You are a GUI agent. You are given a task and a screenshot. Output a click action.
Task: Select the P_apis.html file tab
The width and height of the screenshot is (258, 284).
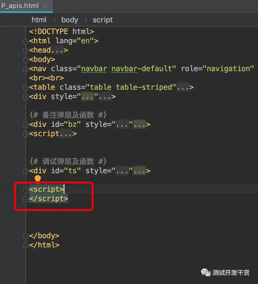pos(26,6)
